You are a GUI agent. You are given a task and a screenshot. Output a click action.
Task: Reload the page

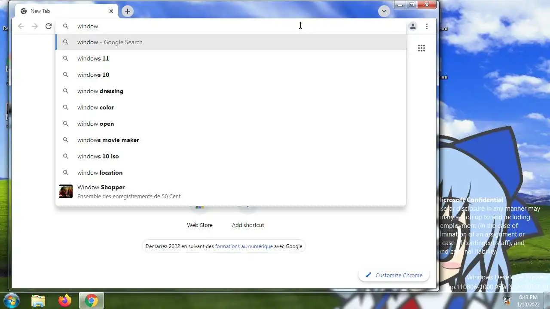coord(49,26)
